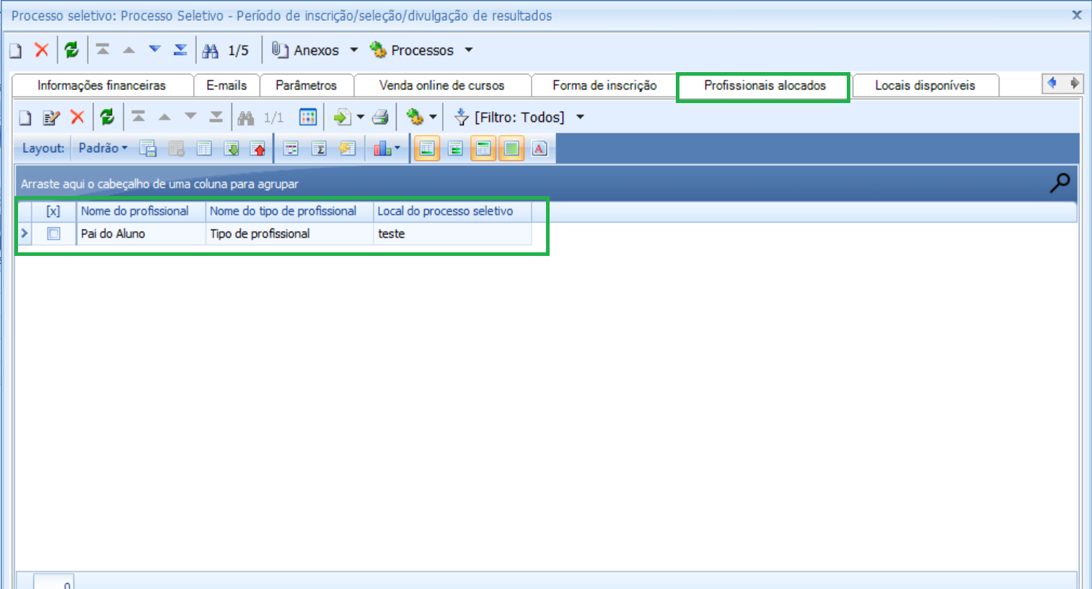This screenshot has width=1092, height=589.
Task: Select Forma de inscrição tab
Action: point(604,85)
